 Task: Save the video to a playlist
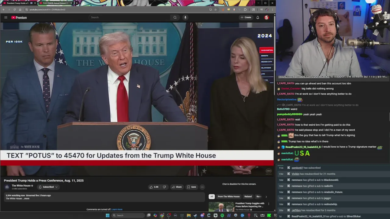pos(191,187)
